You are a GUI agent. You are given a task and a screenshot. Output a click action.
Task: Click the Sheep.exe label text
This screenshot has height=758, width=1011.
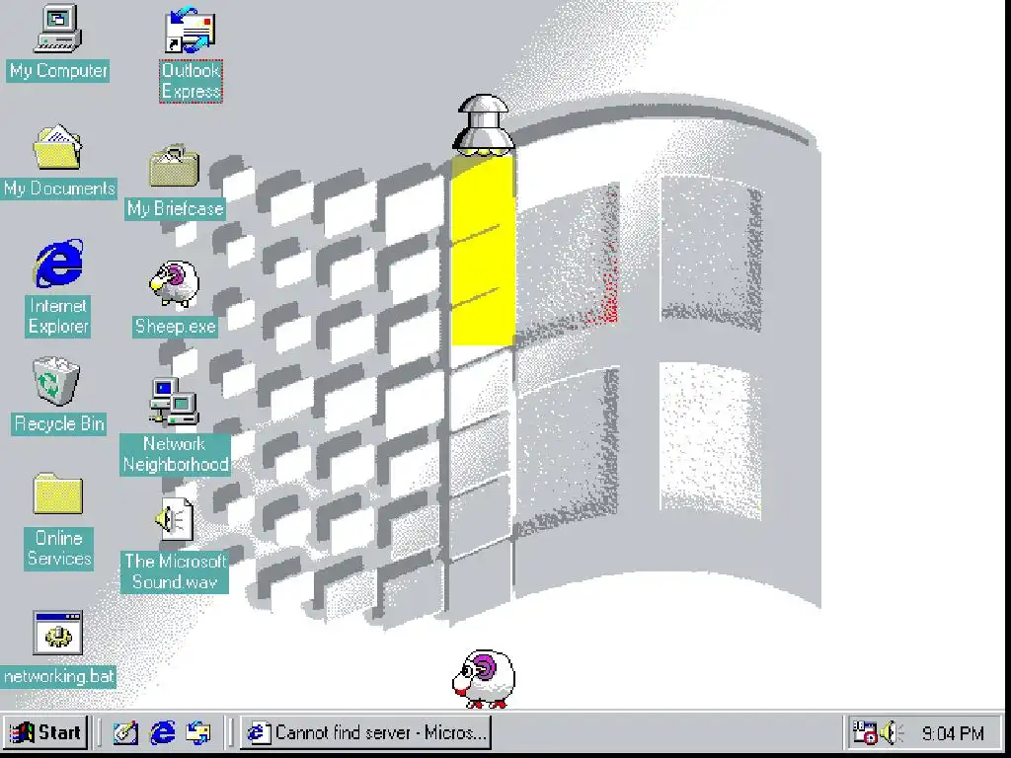click(175, 326)
